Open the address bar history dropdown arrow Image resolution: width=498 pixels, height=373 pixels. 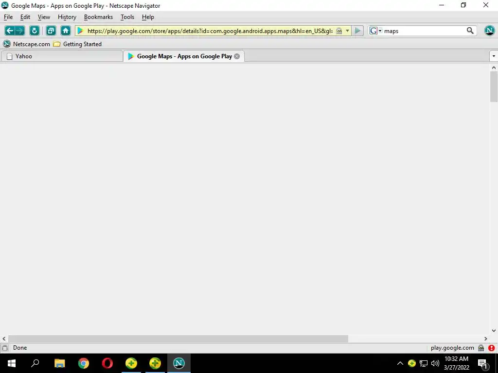point(347,31)
